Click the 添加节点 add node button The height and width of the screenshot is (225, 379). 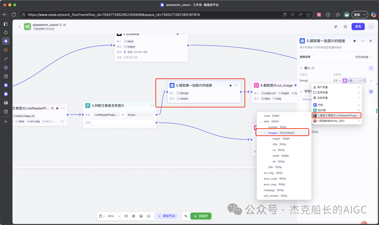(167, 216)
